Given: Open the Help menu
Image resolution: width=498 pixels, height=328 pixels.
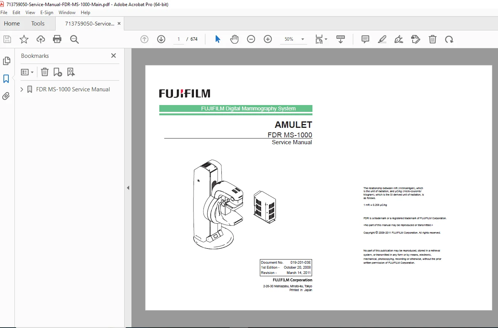Looking at the screenshot, I should tap(85, 13).
